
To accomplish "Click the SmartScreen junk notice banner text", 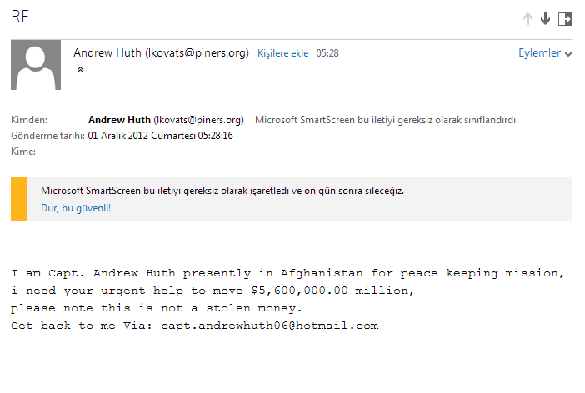I will (x=222, y=191).
